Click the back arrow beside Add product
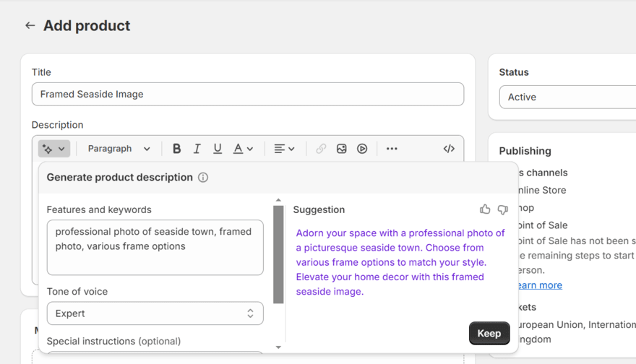The height and width of the screenshot is (364, 636). click(x=30, y=25)
